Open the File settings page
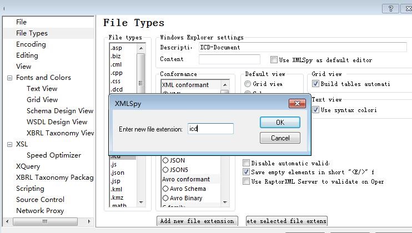Viewport: 412px width, 233px height. click(x=21, y=22)
